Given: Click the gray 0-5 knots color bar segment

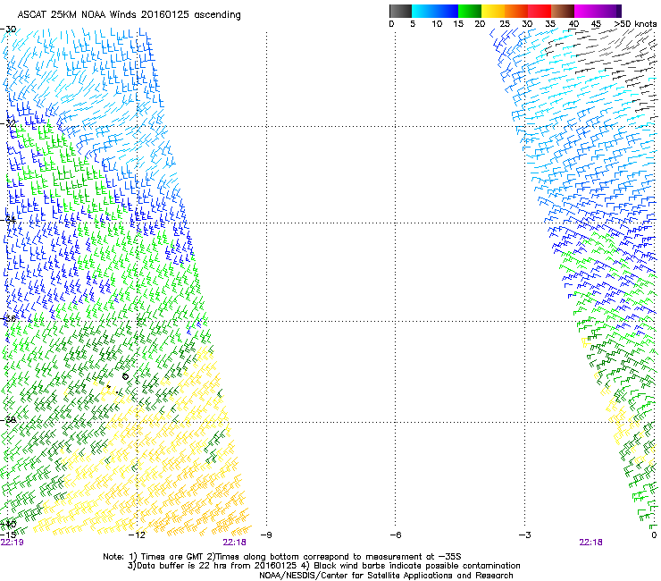Looking at the screenshot, I should [x=400, y=11].
